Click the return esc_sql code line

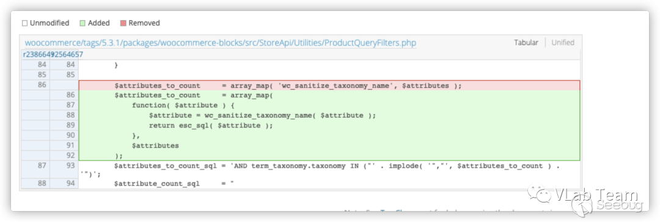[211, 125]
